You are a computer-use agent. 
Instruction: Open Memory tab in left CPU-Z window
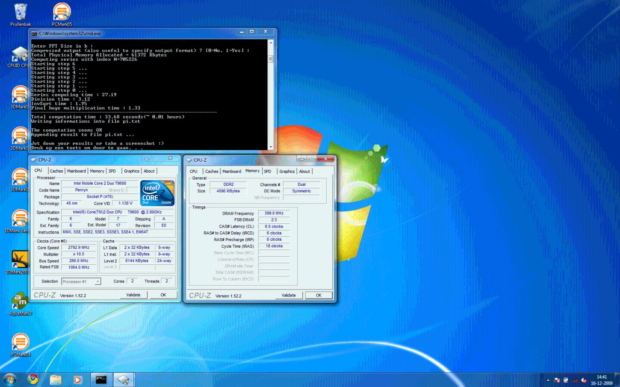(97, 171)
